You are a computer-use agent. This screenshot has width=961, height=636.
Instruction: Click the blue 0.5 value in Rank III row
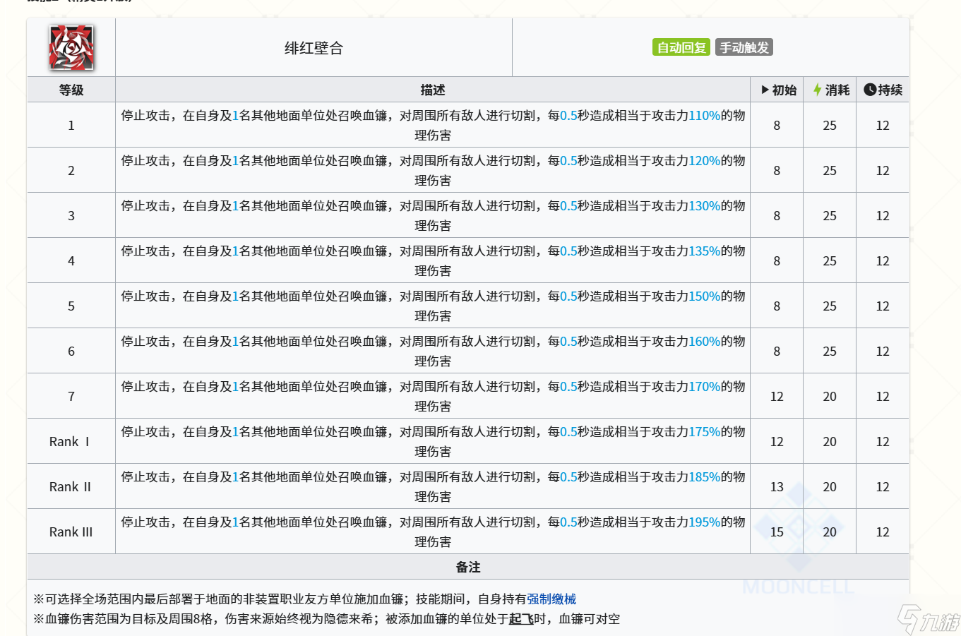568,522
